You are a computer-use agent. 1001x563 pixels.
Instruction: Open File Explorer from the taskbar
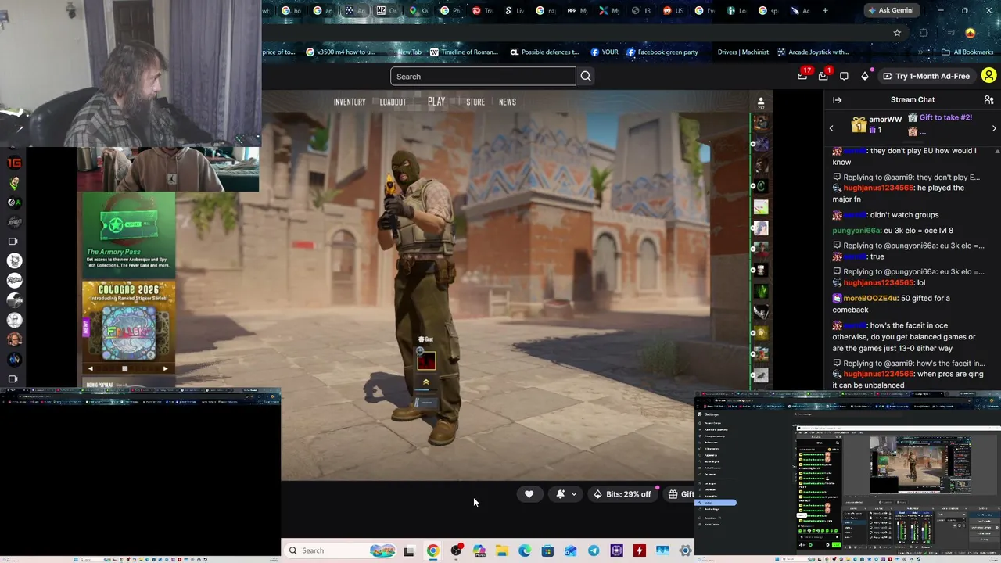click(501, 550)
